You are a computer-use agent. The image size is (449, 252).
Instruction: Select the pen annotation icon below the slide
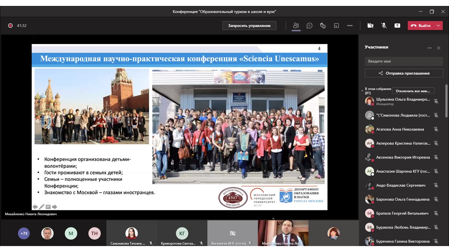click(x=41, y=207)
